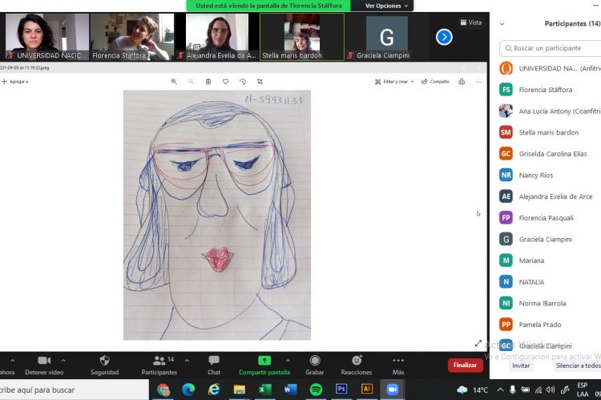Click the Seguridad shield icon
Viewport: 601px width, 400px height.
coord(104,361)
